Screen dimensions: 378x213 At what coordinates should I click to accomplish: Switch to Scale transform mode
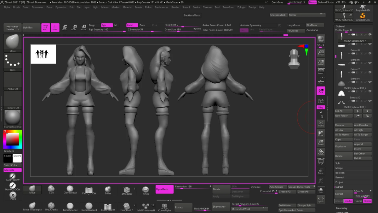pos(73,28)
